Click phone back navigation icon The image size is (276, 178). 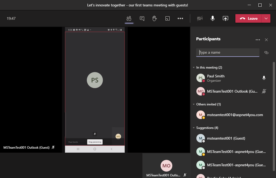(x=111, y=149)
